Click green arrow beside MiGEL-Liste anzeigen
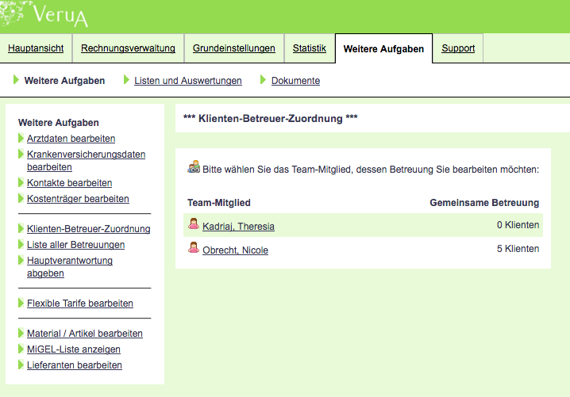This screenshot has height=397, width=570. coord(21,349)
